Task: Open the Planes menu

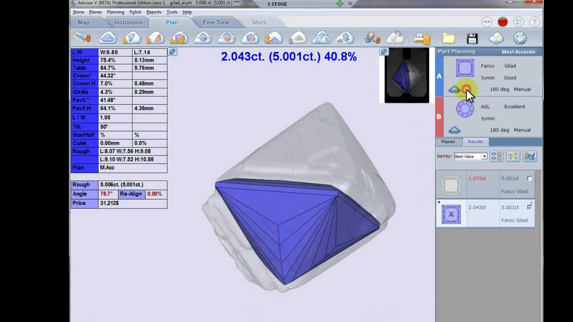Action: 95,12
